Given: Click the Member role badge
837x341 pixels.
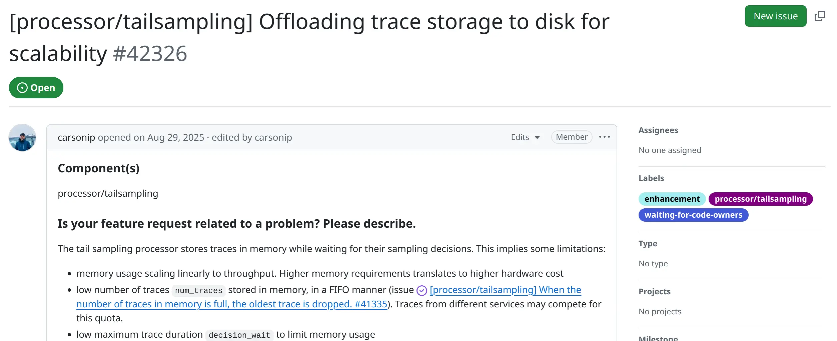Looking at the screenshot, I should [571, 137].
